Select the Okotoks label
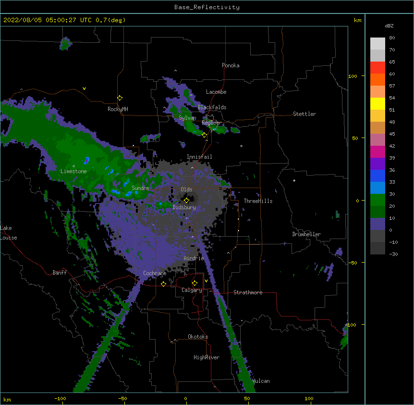Screen dimensions: 414x405 198,337
